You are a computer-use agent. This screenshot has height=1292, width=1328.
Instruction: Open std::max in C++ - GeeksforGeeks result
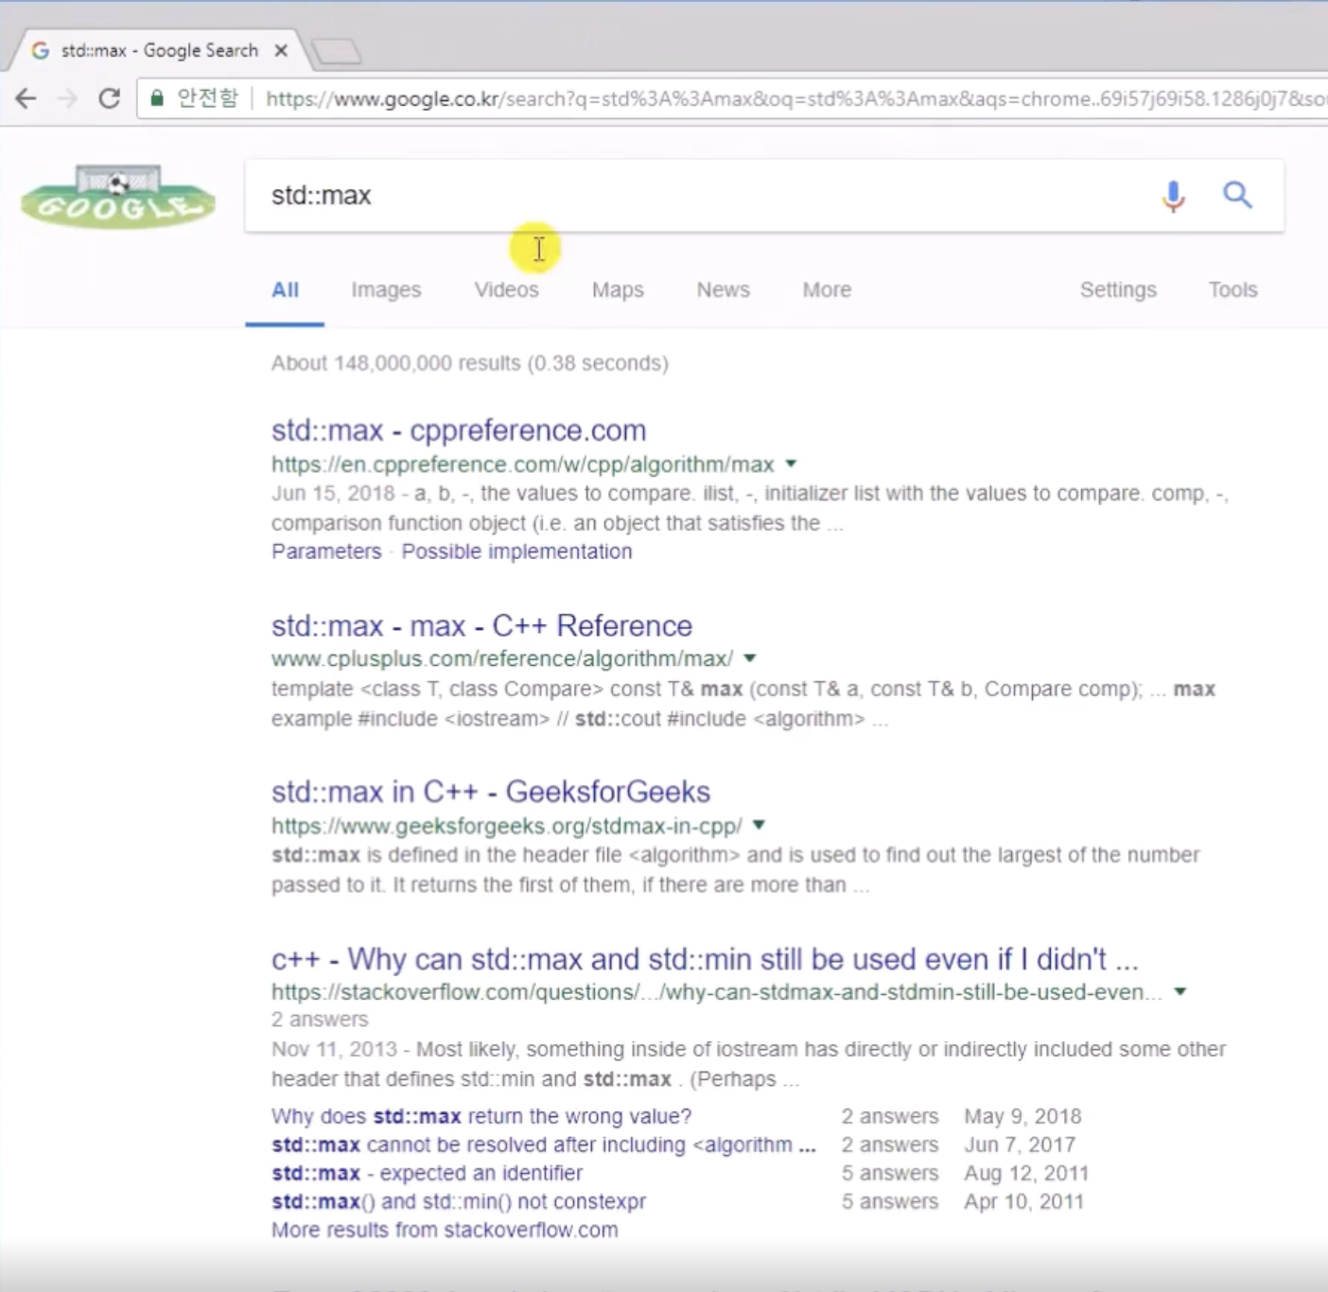click(x=490, y=792)
